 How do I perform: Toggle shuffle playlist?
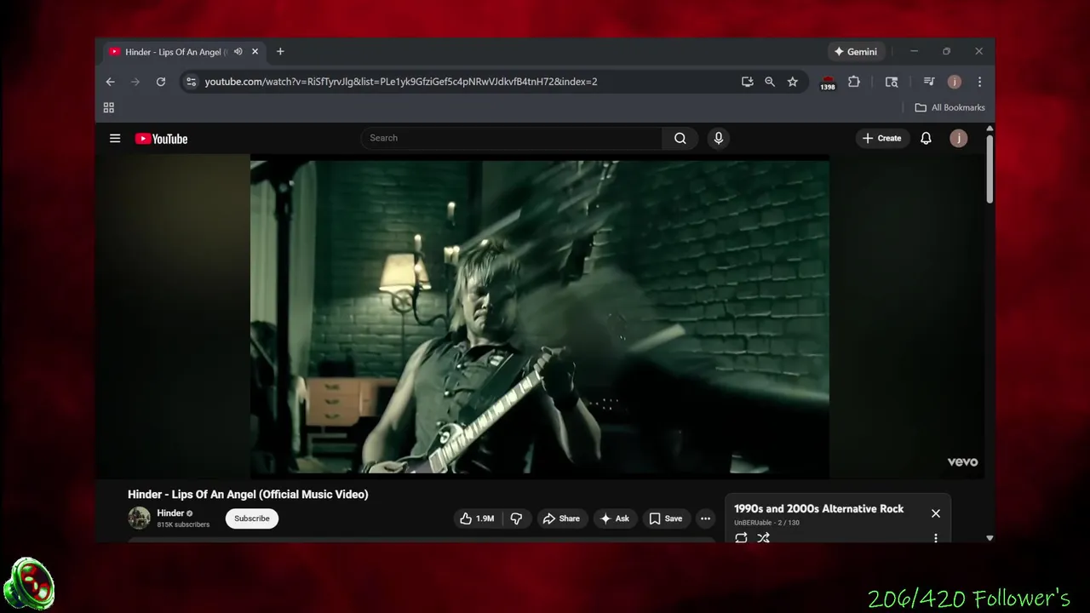click(x=763, y=538)
